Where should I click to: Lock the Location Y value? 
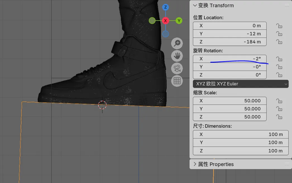(x=279, y=34)
